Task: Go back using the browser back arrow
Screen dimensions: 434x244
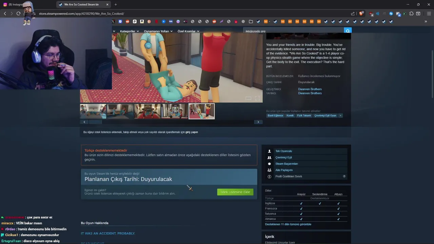Action: tap(5, 14)
